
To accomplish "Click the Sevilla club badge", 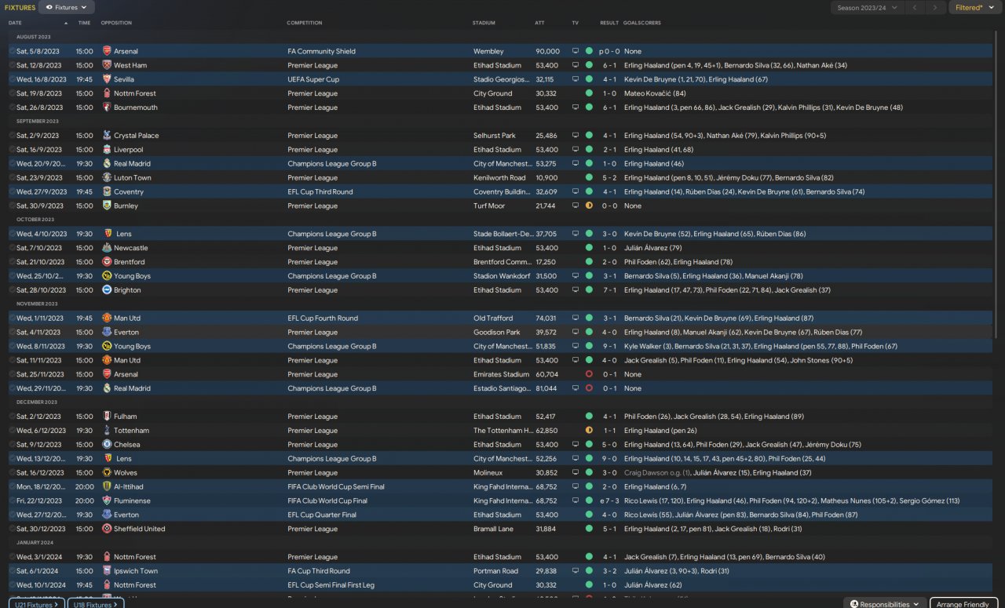I will coord(106,79).
